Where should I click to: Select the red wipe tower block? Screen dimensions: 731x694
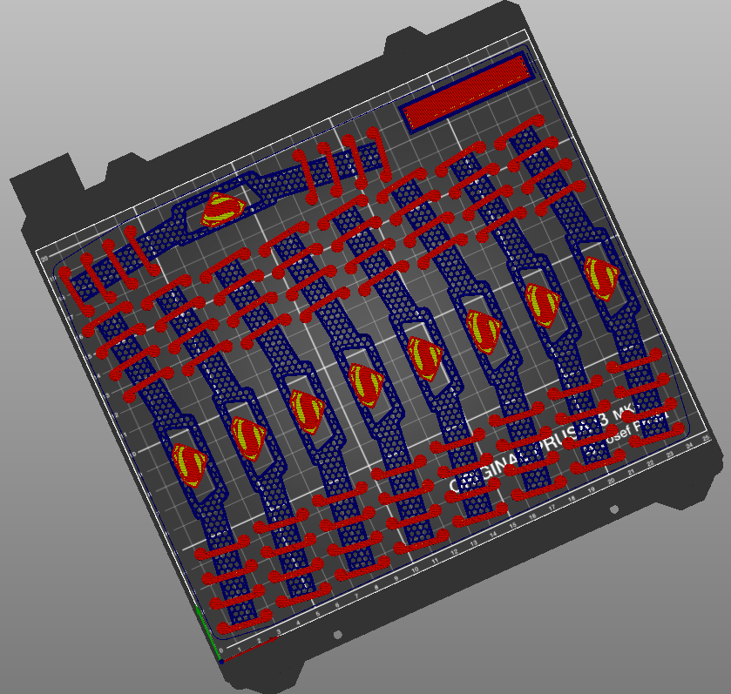tap(466, 92)
